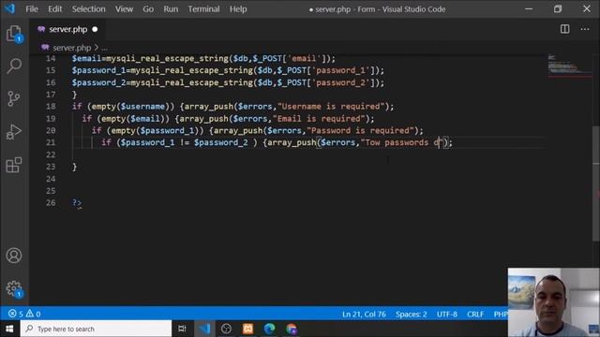The image size is (600, 337).
Task: Open the File menu
Action: point(32,8)
